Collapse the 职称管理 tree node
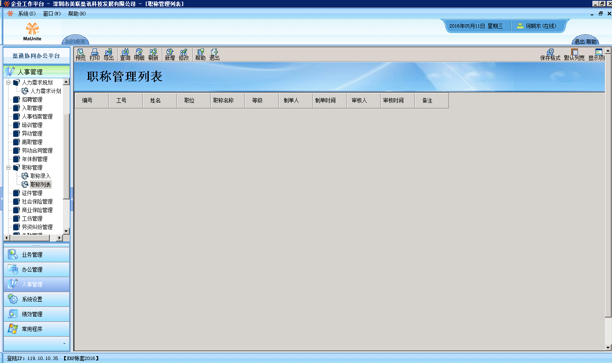This screenshot has height=363, width=612. [x=8, y=167]
